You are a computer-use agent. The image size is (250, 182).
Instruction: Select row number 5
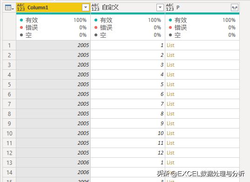pos(9,84)
